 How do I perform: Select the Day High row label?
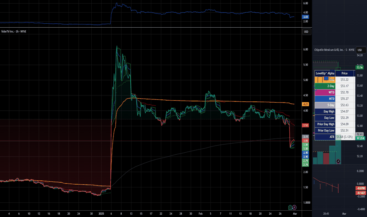pyautogui.click(x=325, y=111)
